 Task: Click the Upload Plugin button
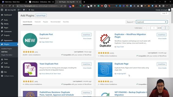41,16
